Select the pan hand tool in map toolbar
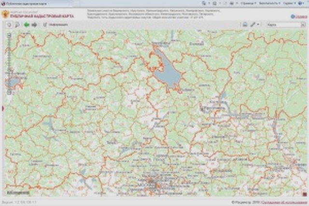Viewport: 309px width, 206px height. point(9,25)
